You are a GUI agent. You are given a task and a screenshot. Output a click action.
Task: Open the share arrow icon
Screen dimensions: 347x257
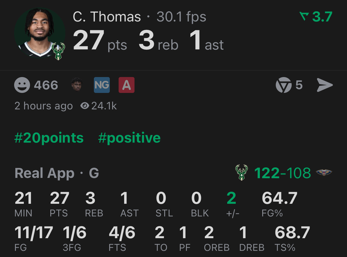click(325, 85)
